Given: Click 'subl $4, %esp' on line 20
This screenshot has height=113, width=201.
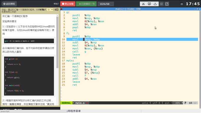Looking at the screenshot, I should (84, 70).
